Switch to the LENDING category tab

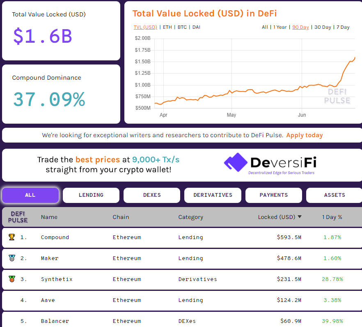[91, 195]
